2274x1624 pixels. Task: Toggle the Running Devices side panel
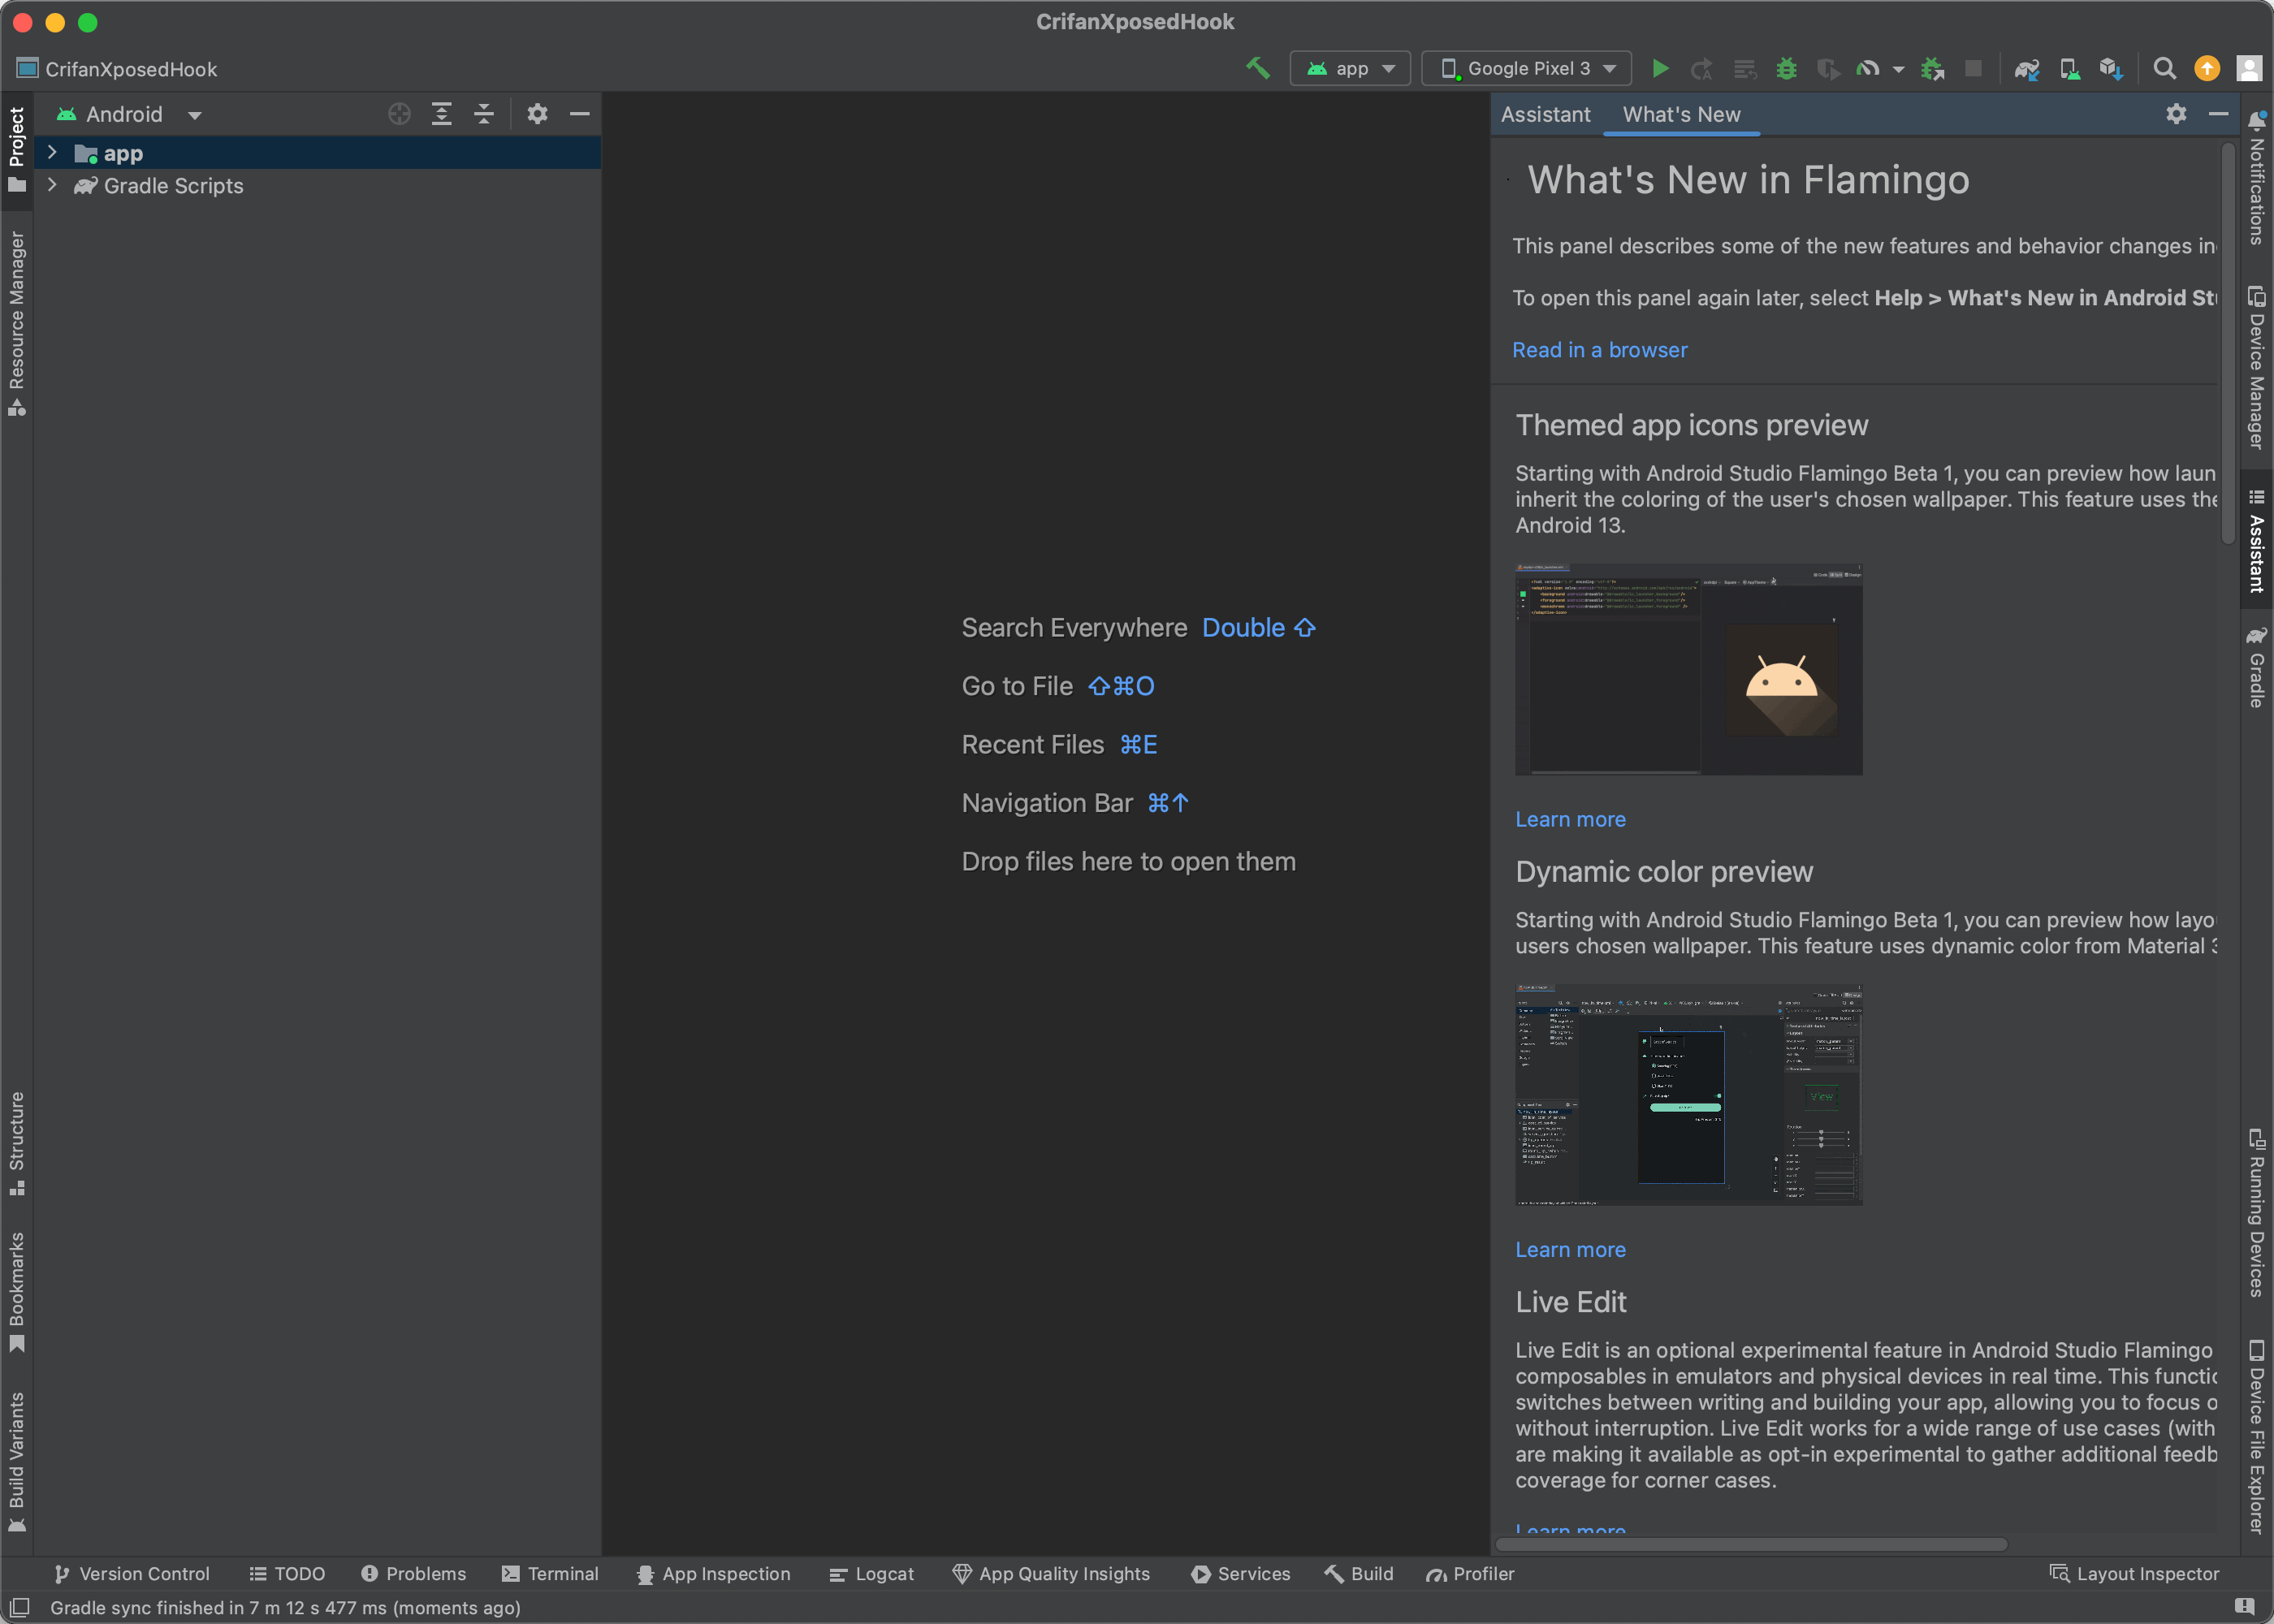tap(2256, 1212)
